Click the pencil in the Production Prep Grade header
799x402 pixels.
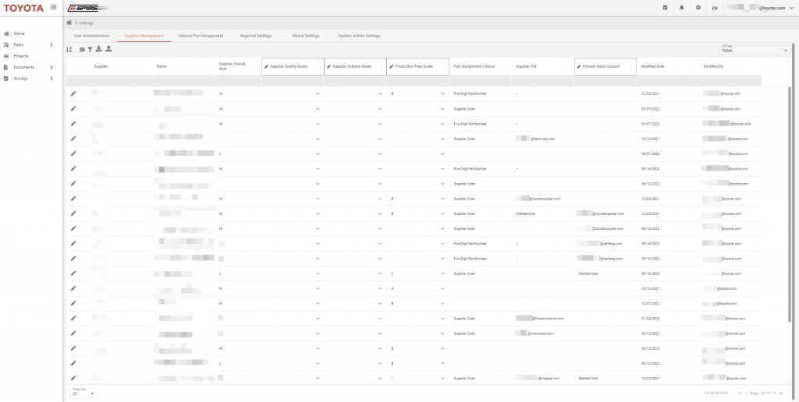point(392,67)
